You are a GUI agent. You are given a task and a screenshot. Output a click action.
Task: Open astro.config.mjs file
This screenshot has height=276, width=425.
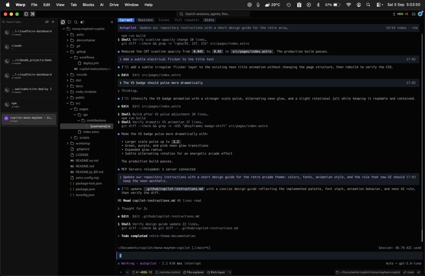[87, 178]
